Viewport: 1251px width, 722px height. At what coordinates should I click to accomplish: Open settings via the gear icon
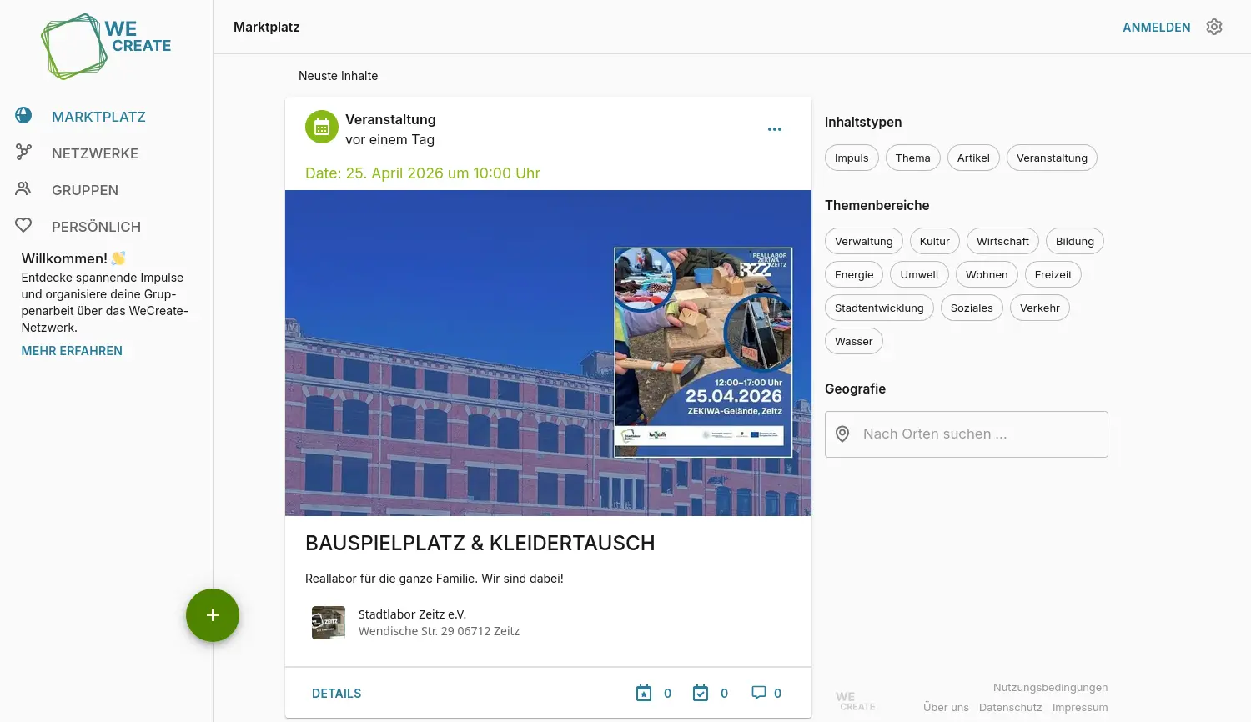(1214, 27)
